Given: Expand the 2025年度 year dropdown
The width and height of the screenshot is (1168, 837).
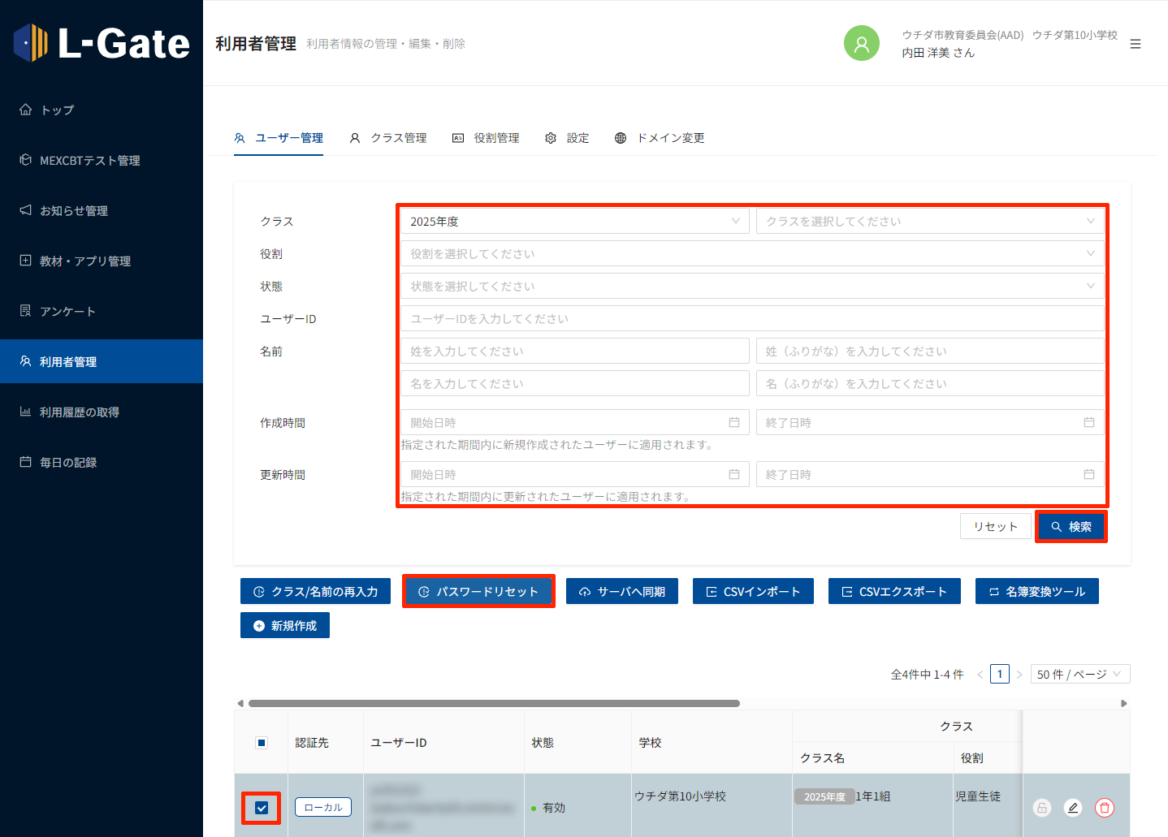Looking at the screenshot, I should (x=573, y=222).
